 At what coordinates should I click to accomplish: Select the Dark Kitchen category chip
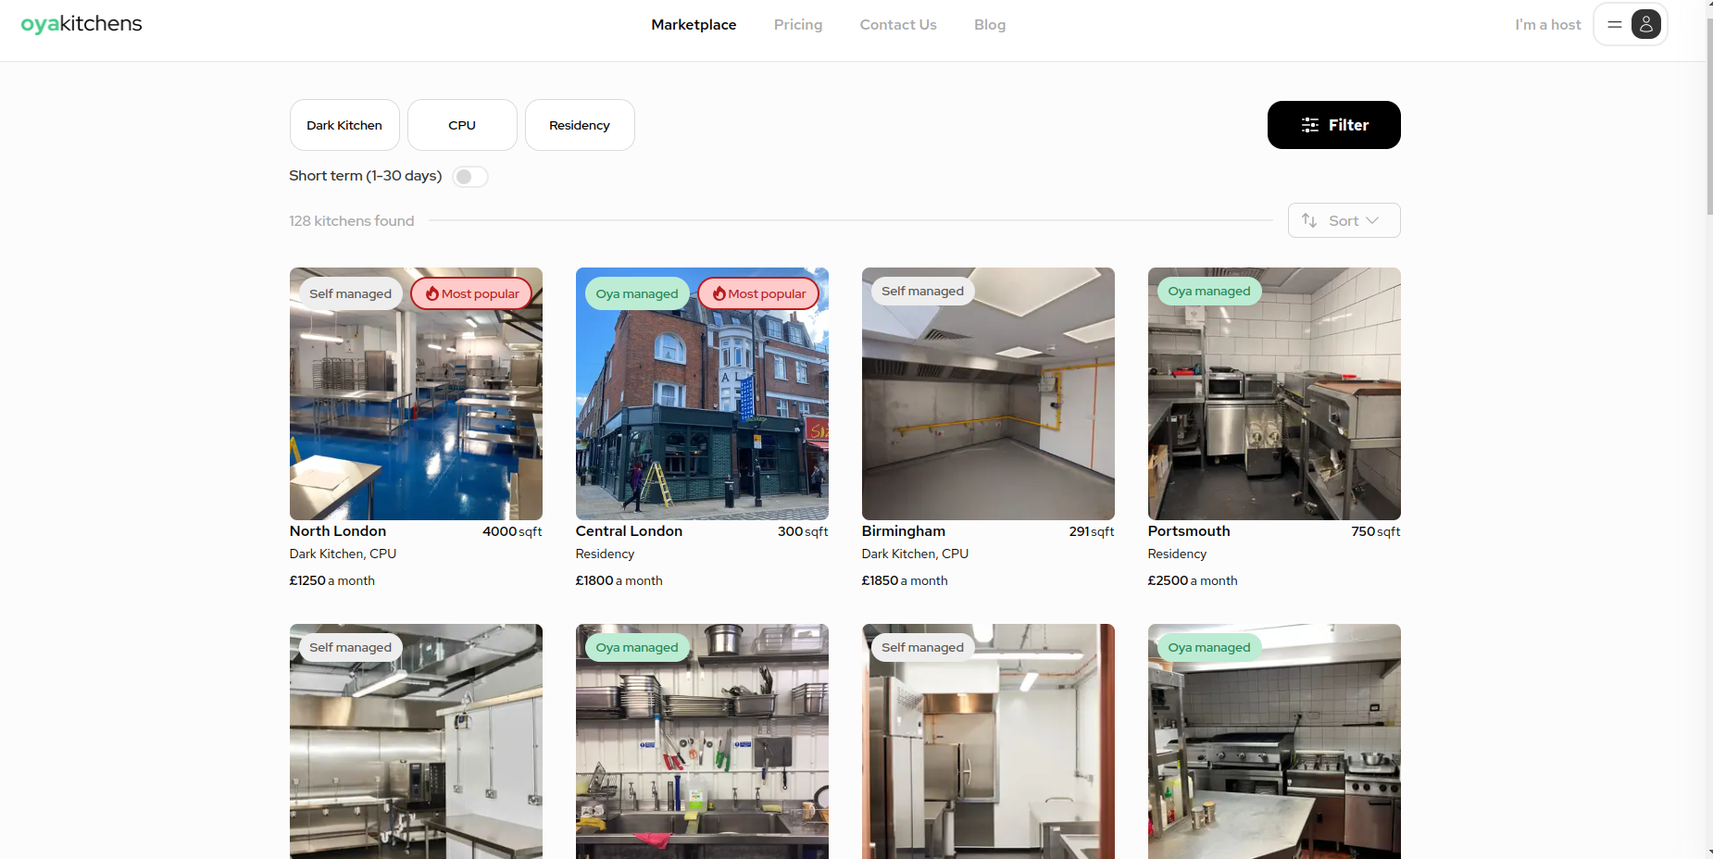[344, 125]
